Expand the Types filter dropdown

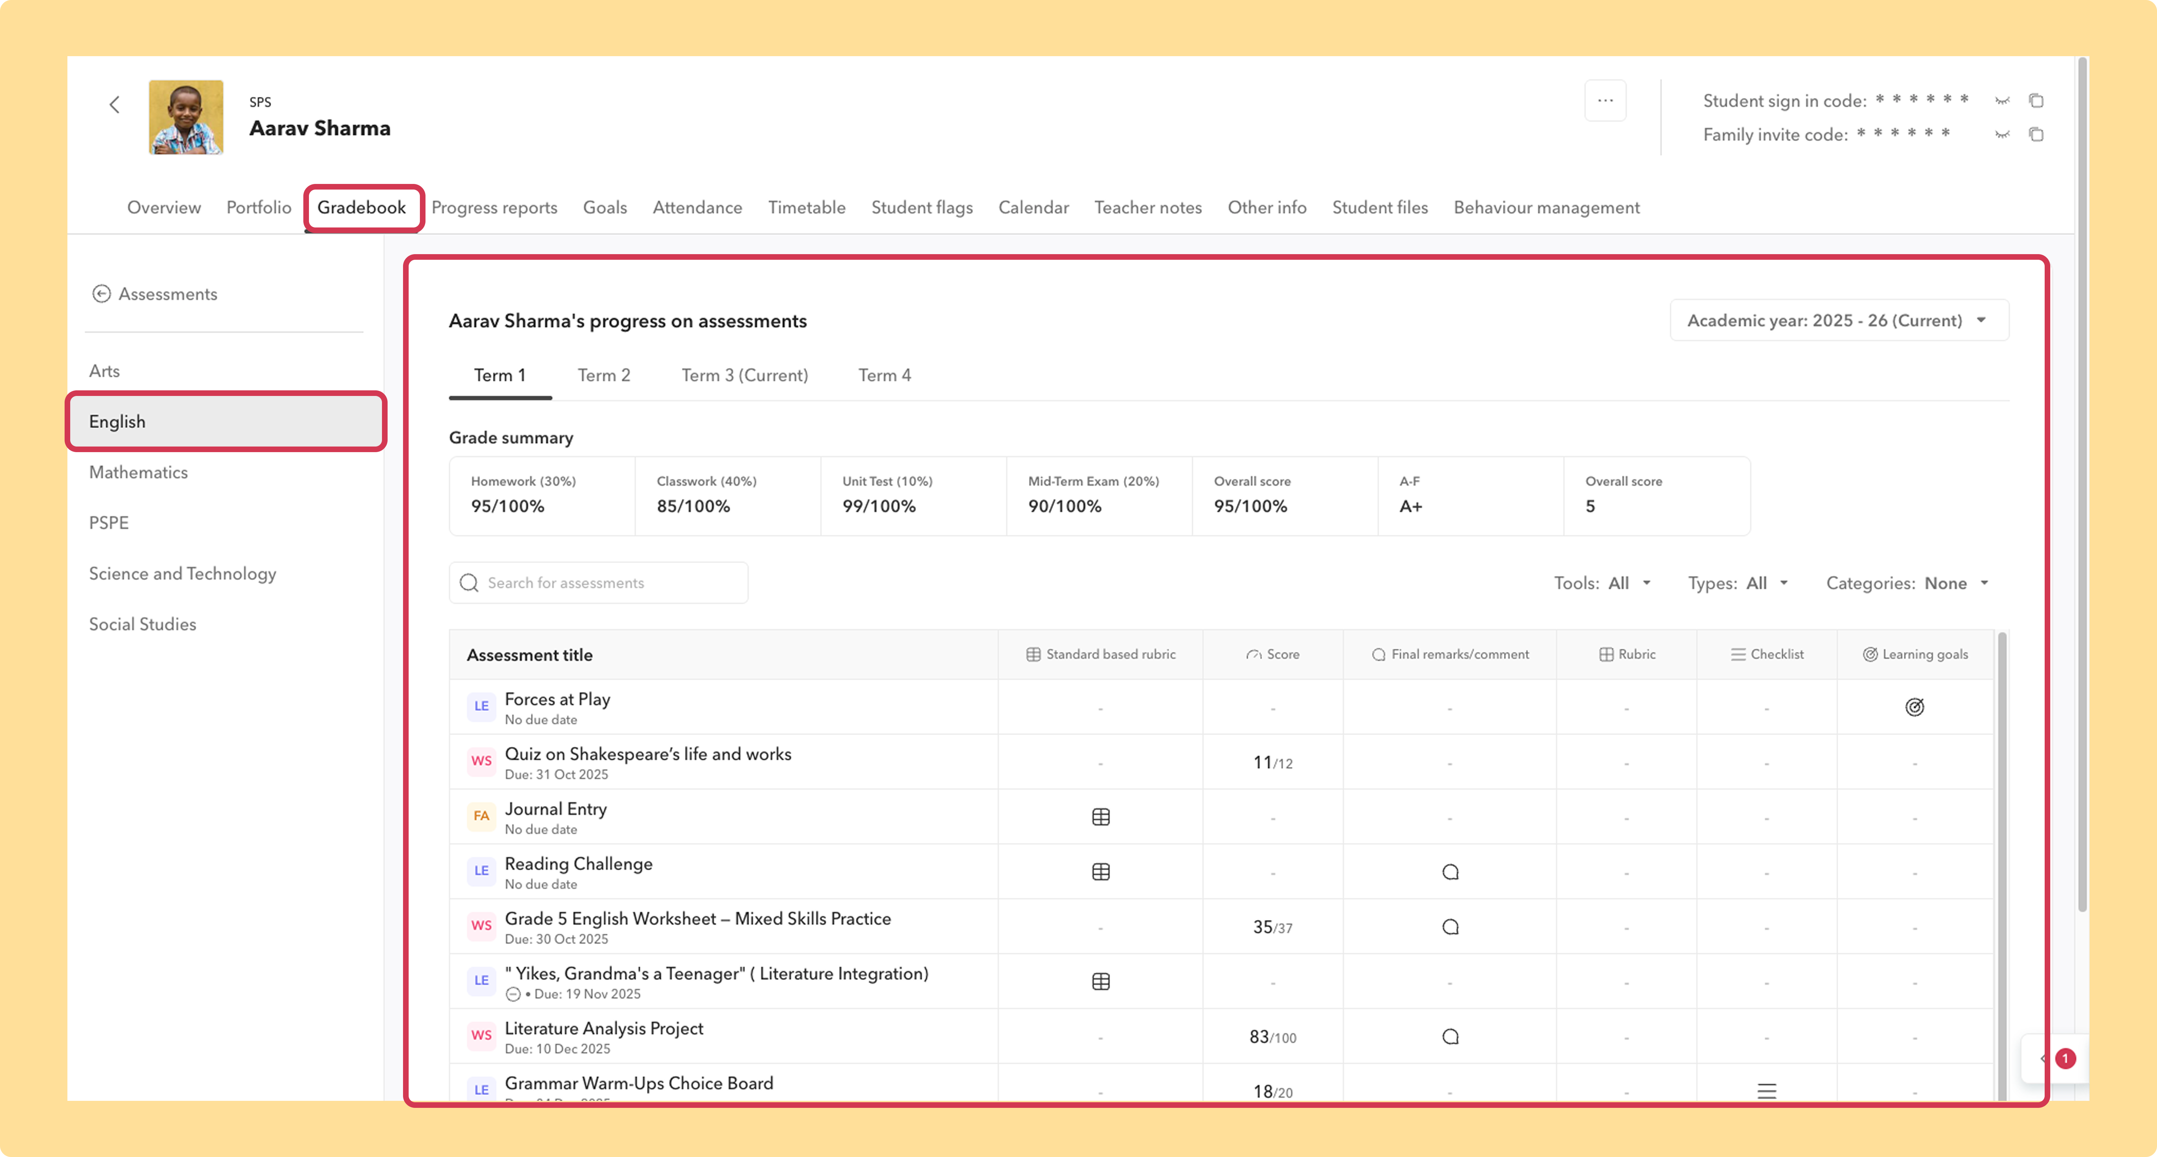(1737, 583)
